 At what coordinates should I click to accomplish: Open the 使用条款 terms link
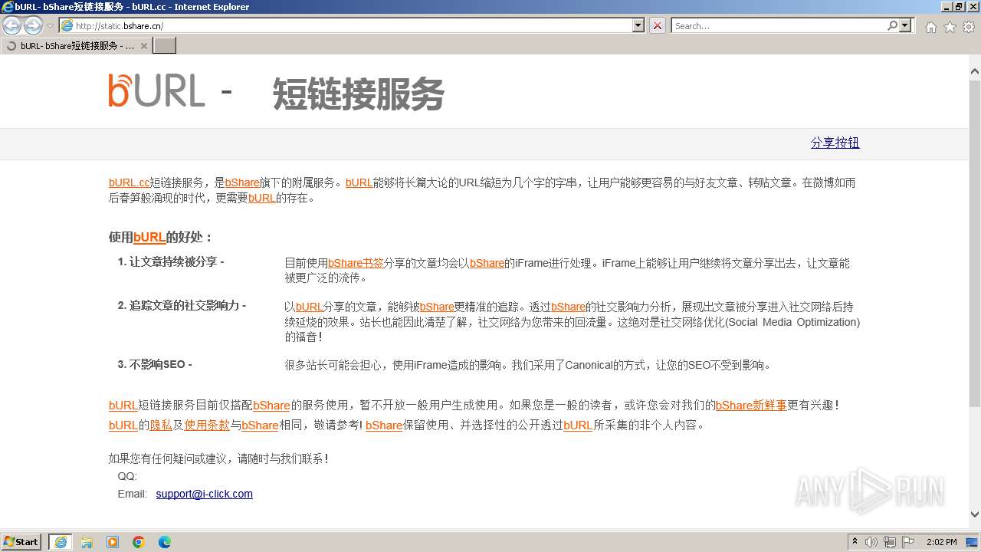(207, 425)
